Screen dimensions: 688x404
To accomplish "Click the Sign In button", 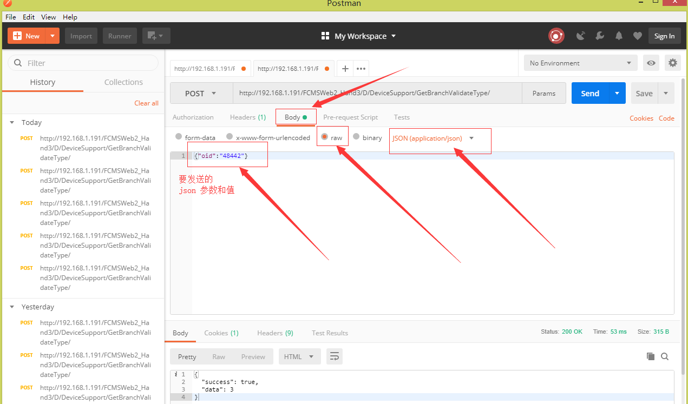I will 664,36.
